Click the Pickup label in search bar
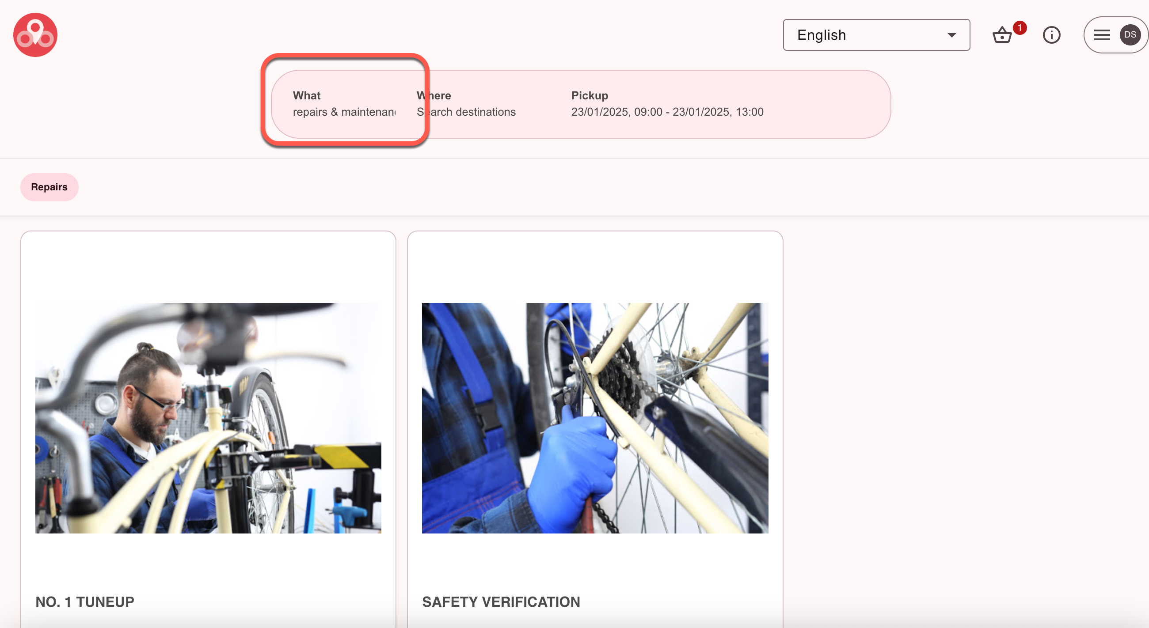 [589, 95]
